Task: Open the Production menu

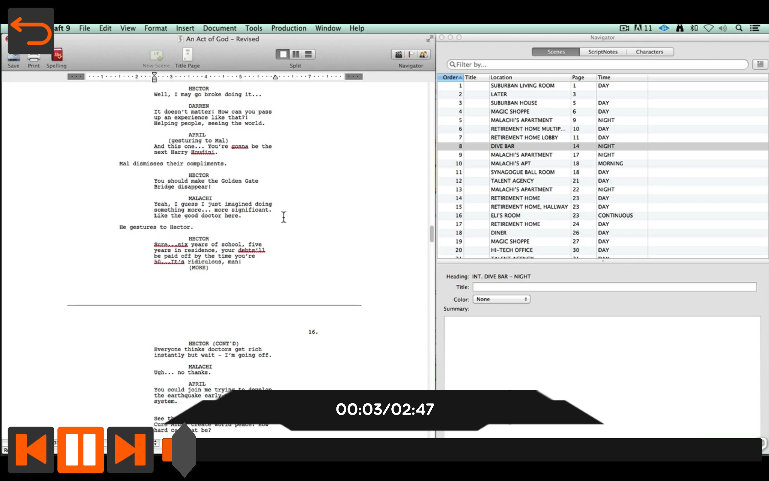Action: coord(288,28)
